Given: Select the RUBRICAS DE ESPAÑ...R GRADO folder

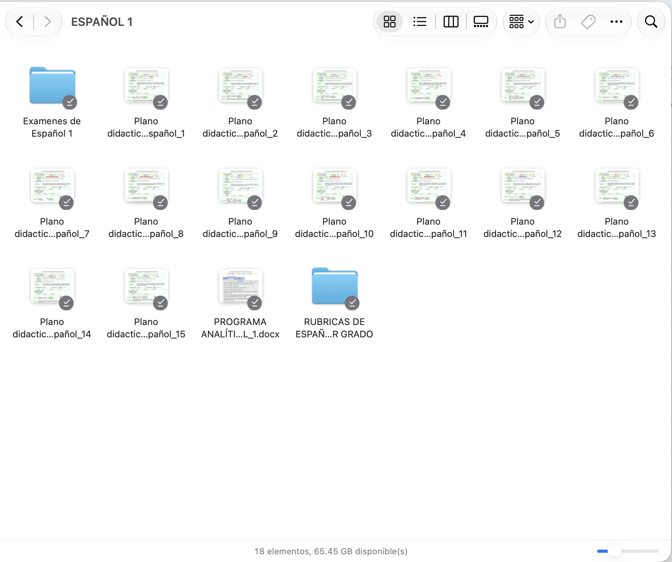Looking at the screenshot, I should point(334,286).
